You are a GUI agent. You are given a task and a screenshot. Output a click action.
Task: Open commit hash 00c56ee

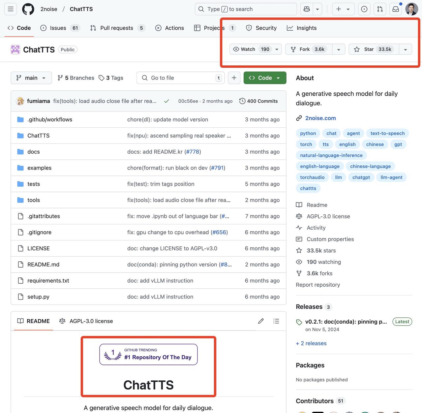point(188,101)
